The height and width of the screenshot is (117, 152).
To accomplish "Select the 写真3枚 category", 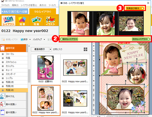I will click(14, 90).
